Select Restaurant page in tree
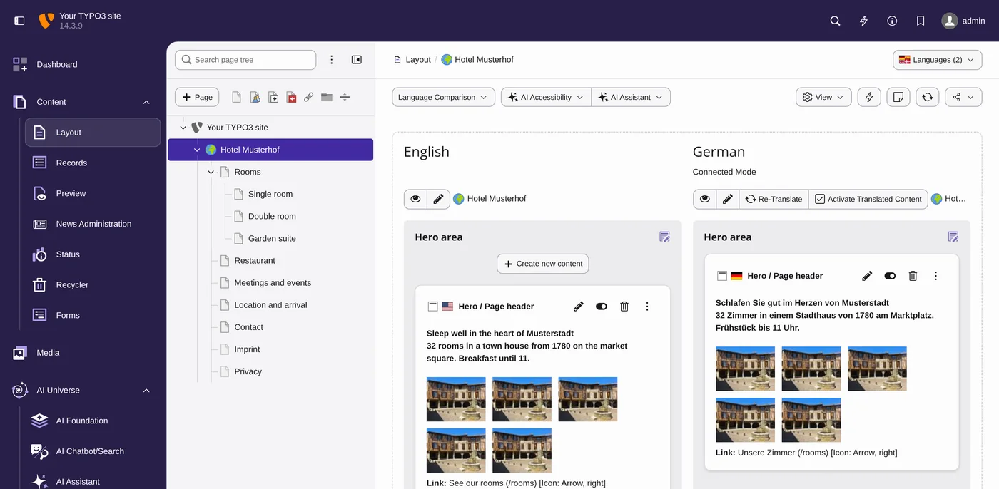 coord(255,260)
